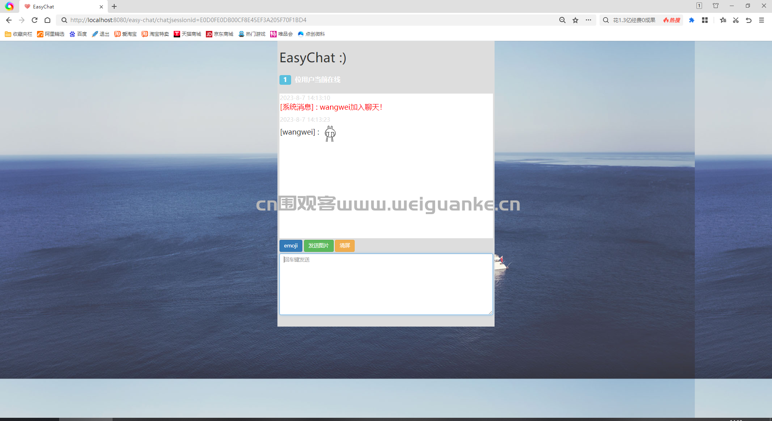
Task: Open the skin shirt icon in title bar
Action: 716,6
